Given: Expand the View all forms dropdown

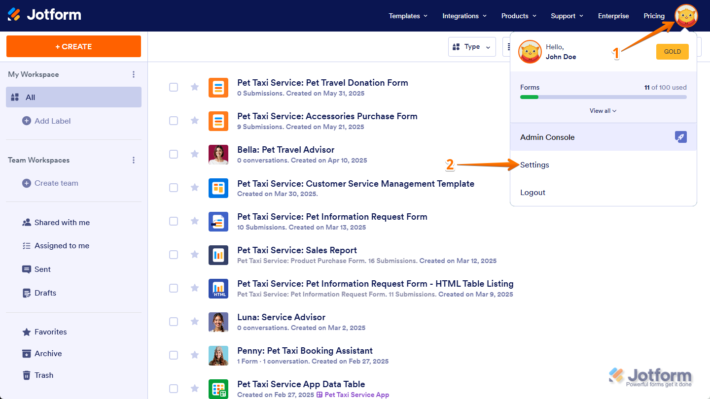Looking at the screenshot, I should 603,110.
